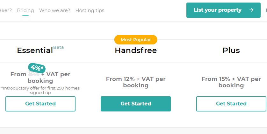Click the introductory offer footnote text

40,90
